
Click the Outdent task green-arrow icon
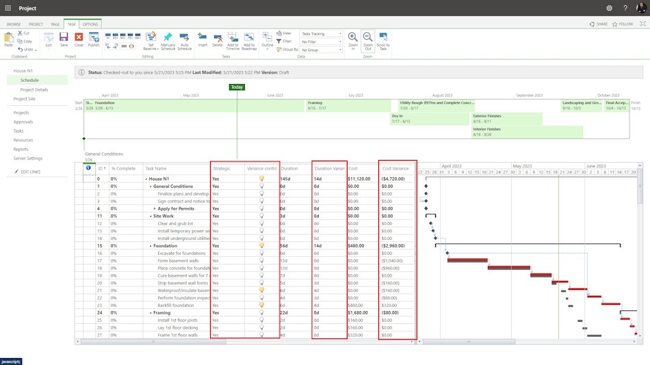[x=108, y=46]
